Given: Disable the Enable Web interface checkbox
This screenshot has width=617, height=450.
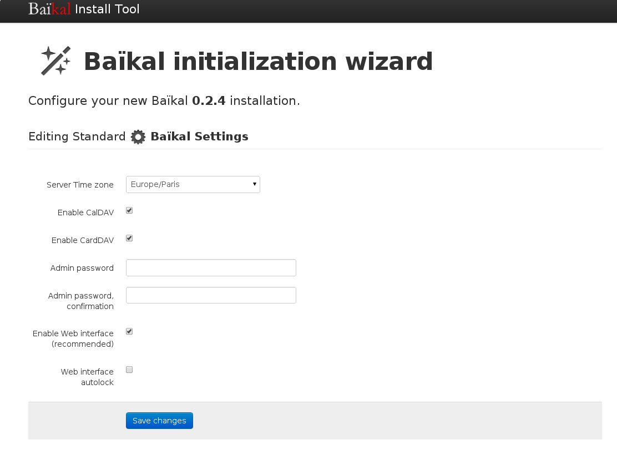Looking at the screenshot, I should pyautogui.click(x=129, y=331).
